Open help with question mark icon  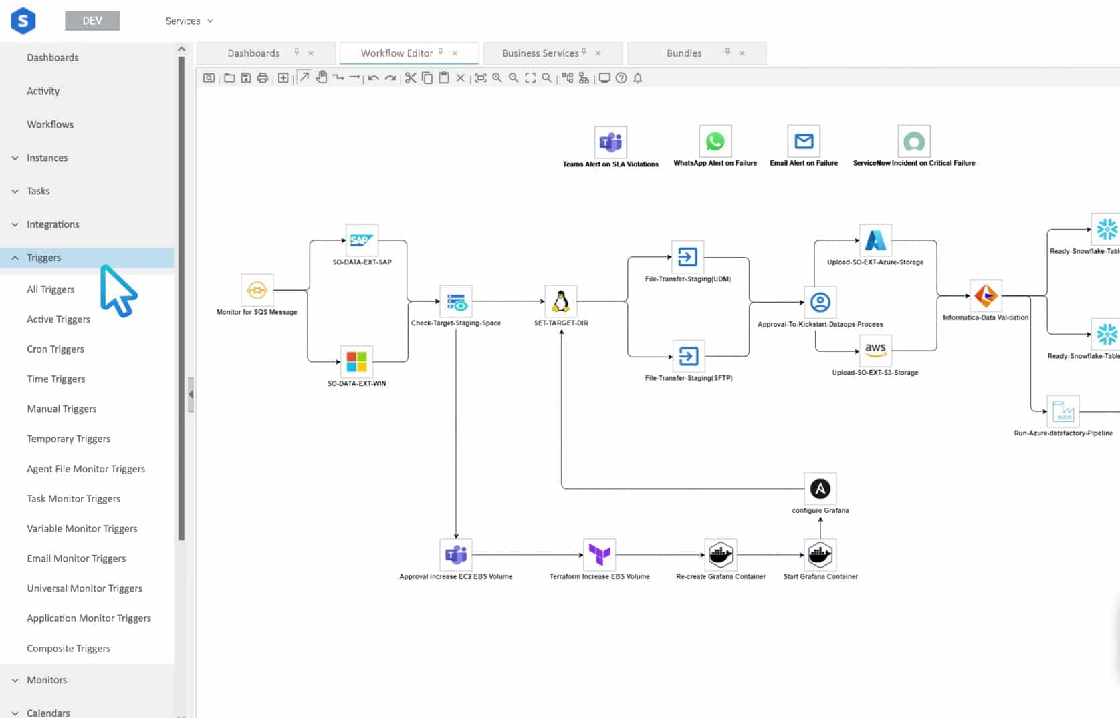coord(621,78)
